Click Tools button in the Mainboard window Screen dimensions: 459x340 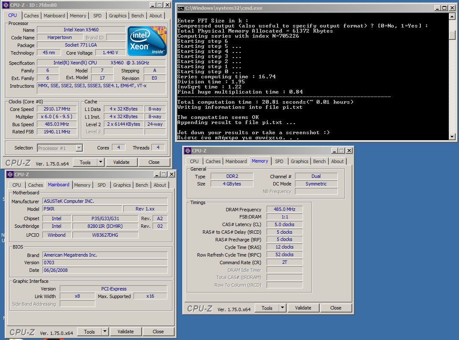click(x=89, y=332)
